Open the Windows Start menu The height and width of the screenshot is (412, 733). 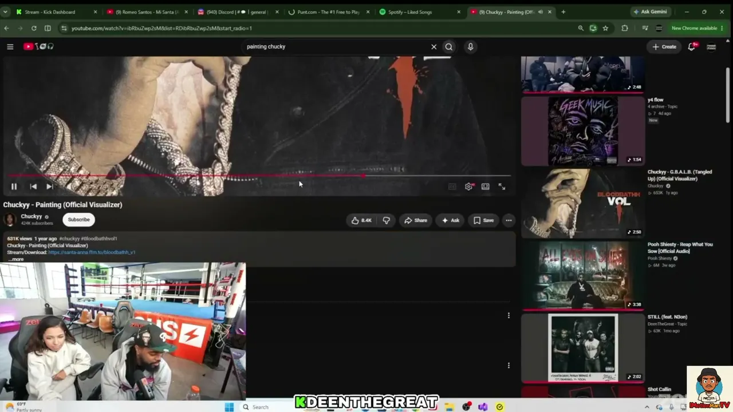tap(229, 407)
